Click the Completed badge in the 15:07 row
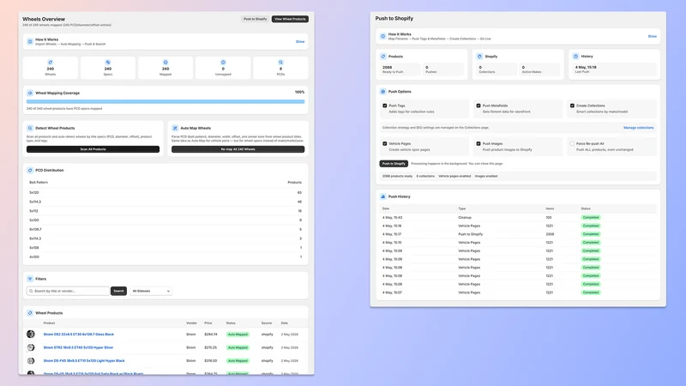Image resolution: width=686 pixels, height=386 pixels. (x=591, y=293)
